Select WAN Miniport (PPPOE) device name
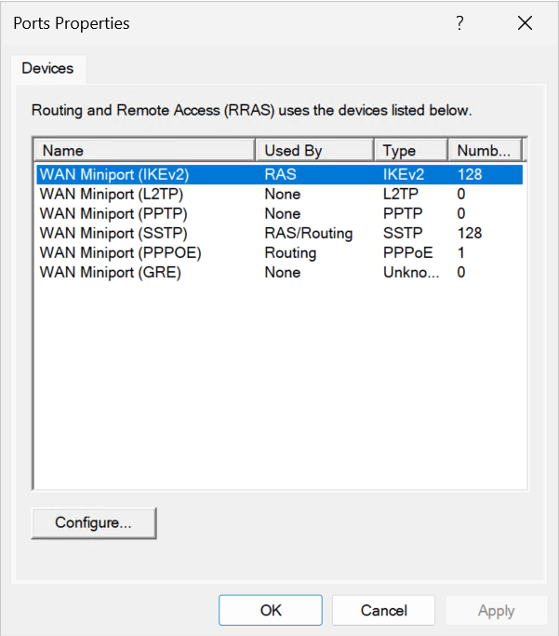Screen dimensions: 559x636 [x=120, y=252]
